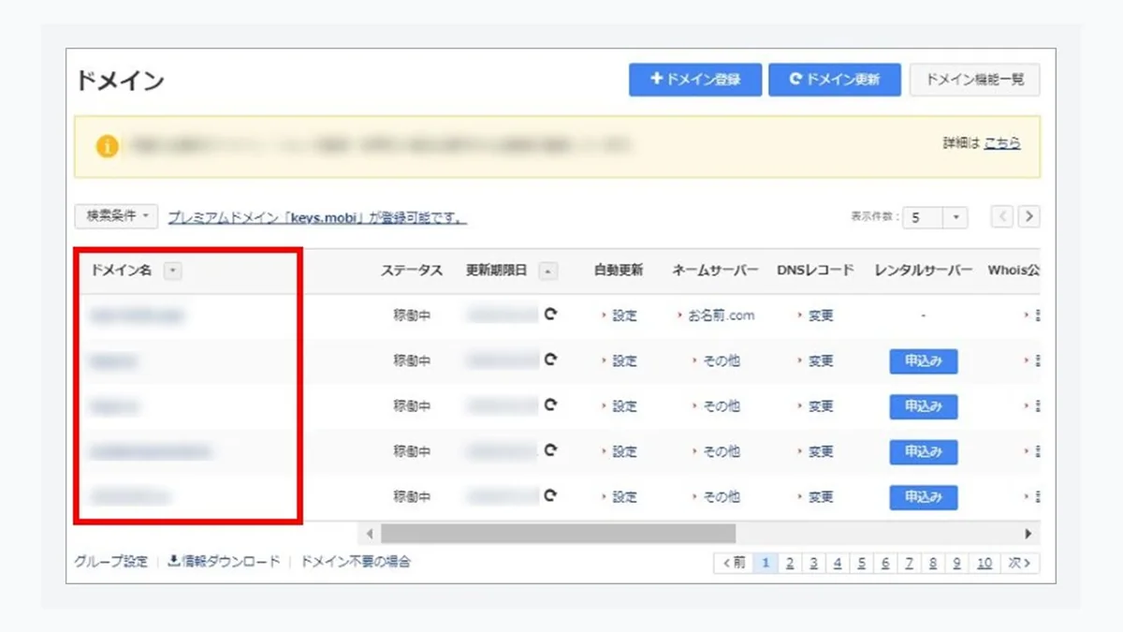The height and width of the screenshot is (632, 1123).
Task: Click renewal icon in fifth domain row
Action: (550, 496)
